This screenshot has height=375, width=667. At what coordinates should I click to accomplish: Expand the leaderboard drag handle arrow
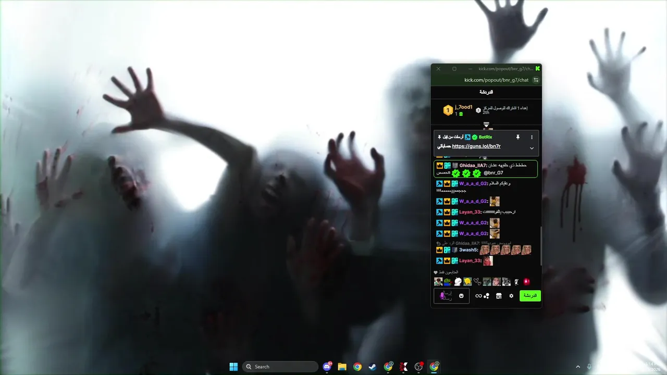coord(486,124)
